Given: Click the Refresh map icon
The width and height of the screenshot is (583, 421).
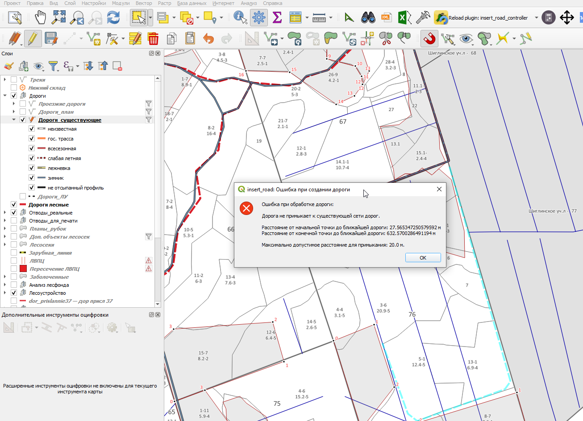Looking at the screenshot, I should tap(113, 18).
